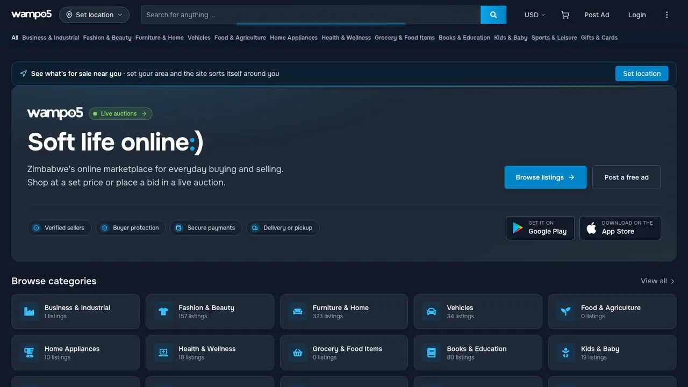Click the location arrow icon in the banner
This screenshot has height=387, width=688.
(24, 74)
